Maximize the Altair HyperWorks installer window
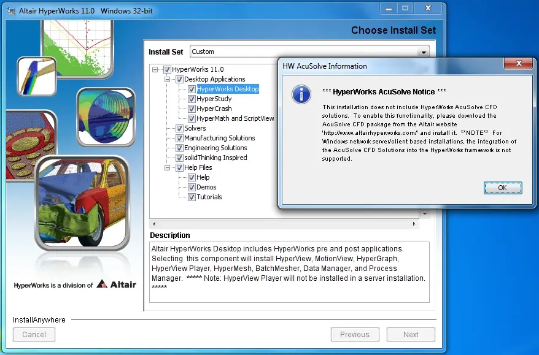Screen dimensions: 539x355 coord(405,9)
